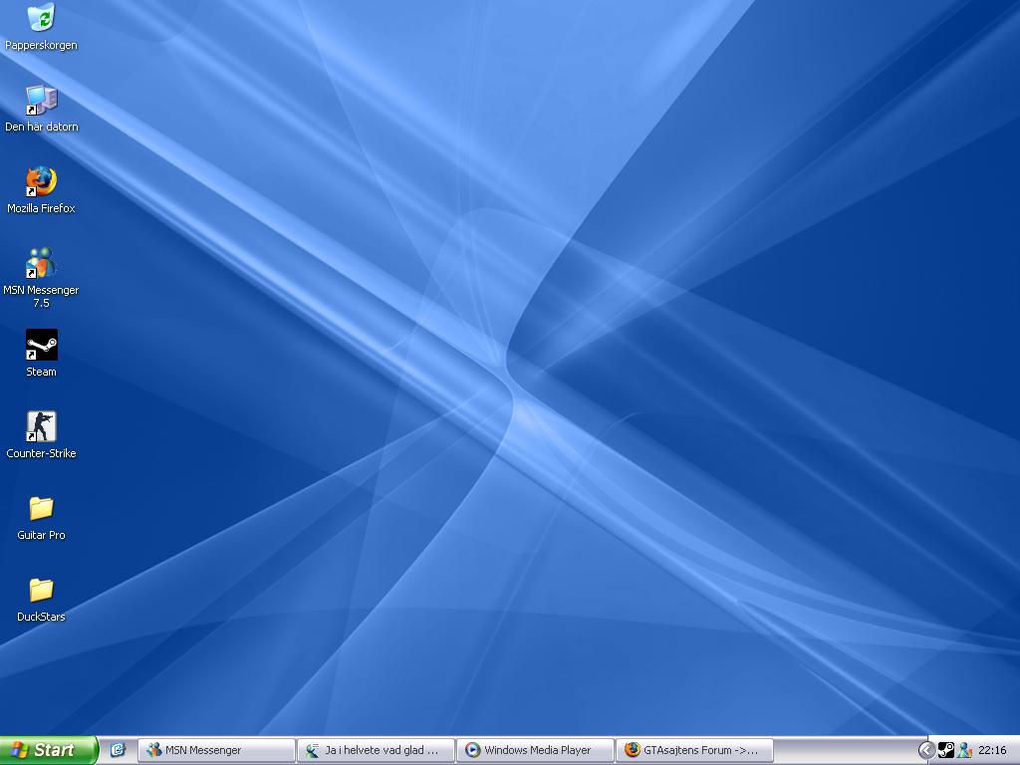1020x765 pixels.
Task: Click the Steam icon in system tray
Action: (x=946, y=750)
